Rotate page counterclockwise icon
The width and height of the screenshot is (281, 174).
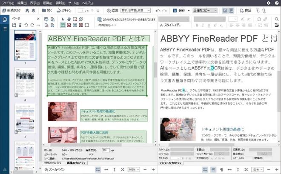click(26, 25)
